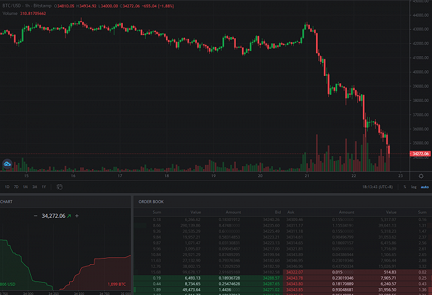
Task: Toggle percent scale mode
Action: click(x=405, y=187)
